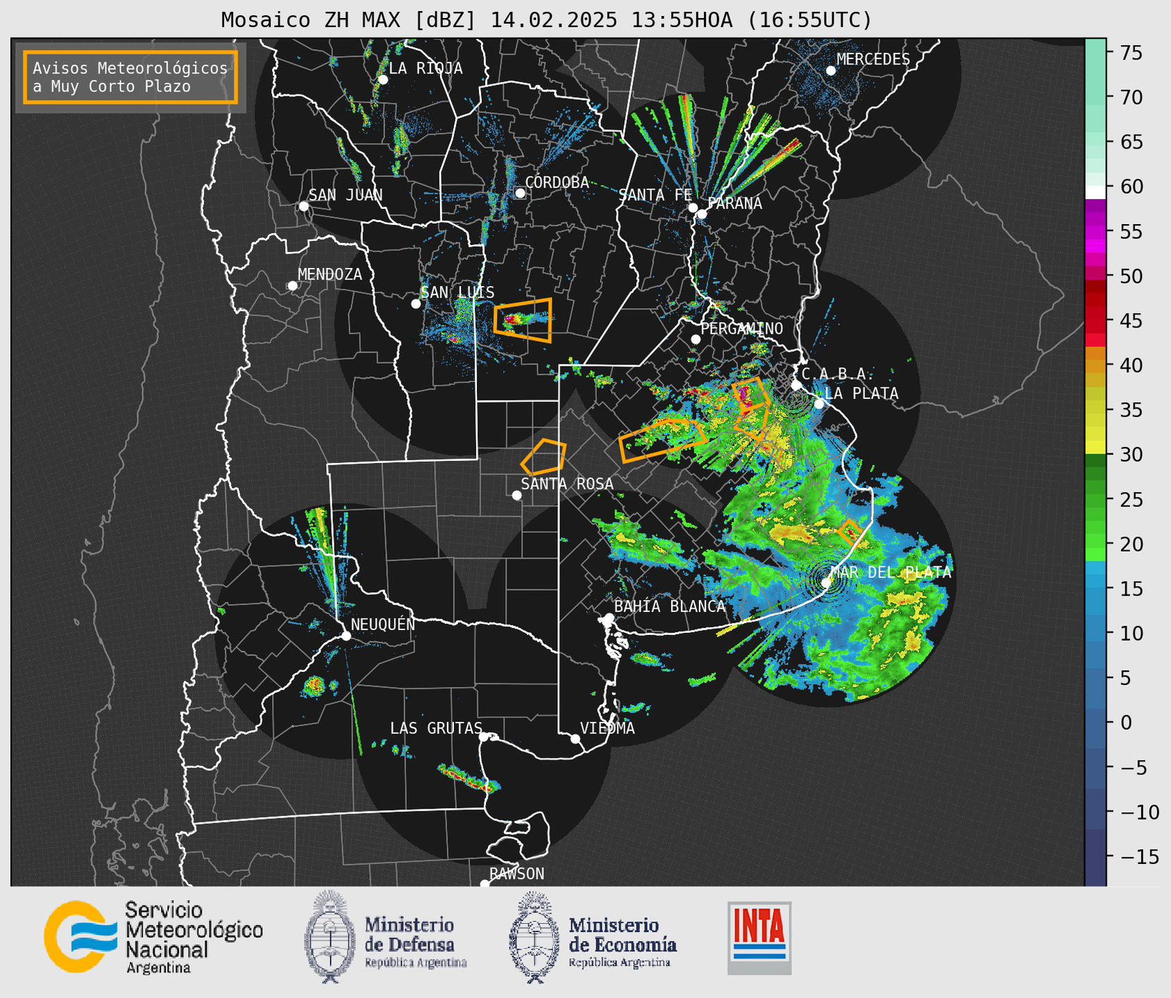This screenshot has height=998, width=1171.
Task: Click the 60 white band on colorbar
Action: [1095, 192]
